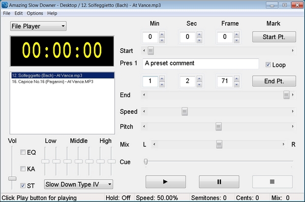This screenshot has height=202, width=305.
Task: Increase start Frame with up arrow
Action: [x=236, y=34]
